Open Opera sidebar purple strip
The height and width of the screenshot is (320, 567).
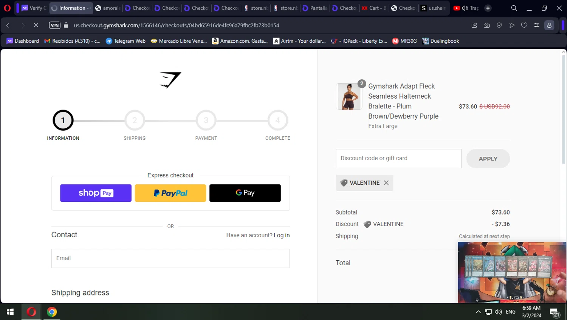point(563,25)
